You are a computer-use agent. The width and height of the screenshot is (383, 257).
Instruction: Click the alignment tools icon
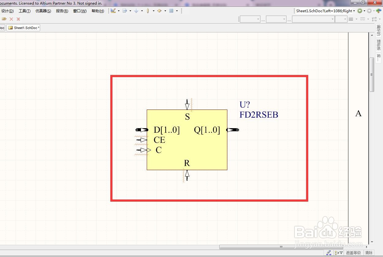(125, 11)
